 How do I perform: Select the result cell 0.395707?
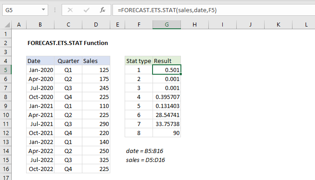(166, 97)
